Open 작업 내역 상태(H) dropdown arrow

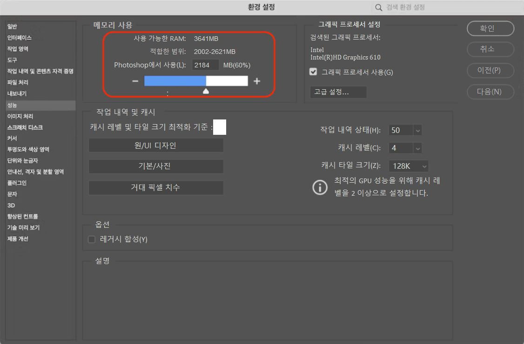click(x=418, y=130)
